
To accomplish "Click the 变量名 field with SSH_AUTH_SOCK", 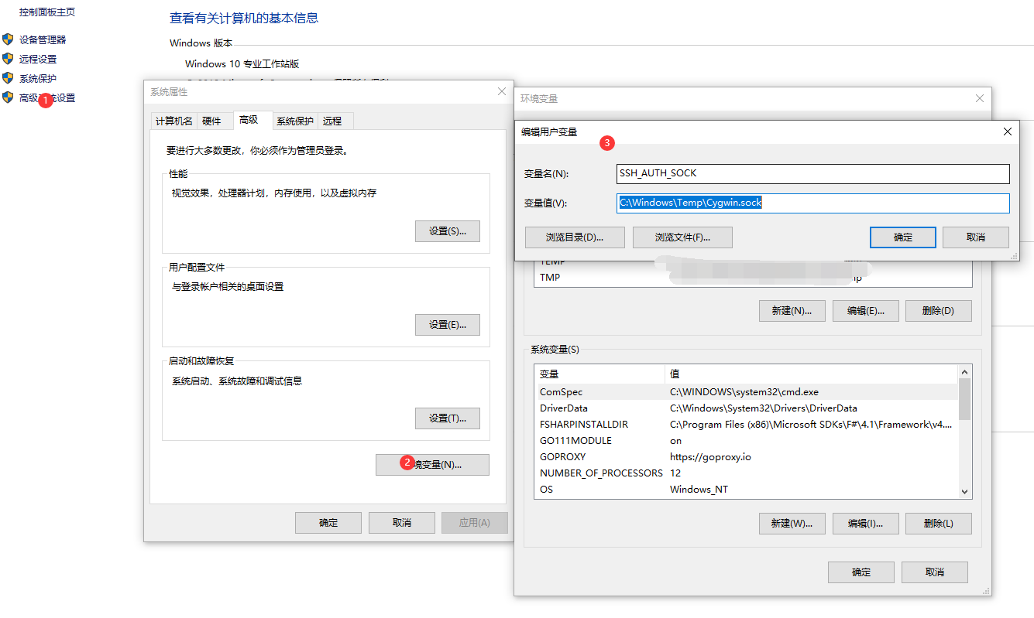I will pyautogui.click(x=813, y=174).
